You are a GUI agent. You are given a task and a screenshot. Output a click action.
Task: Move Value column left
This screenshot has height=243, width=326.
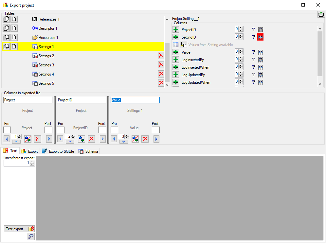coord(114,139)
